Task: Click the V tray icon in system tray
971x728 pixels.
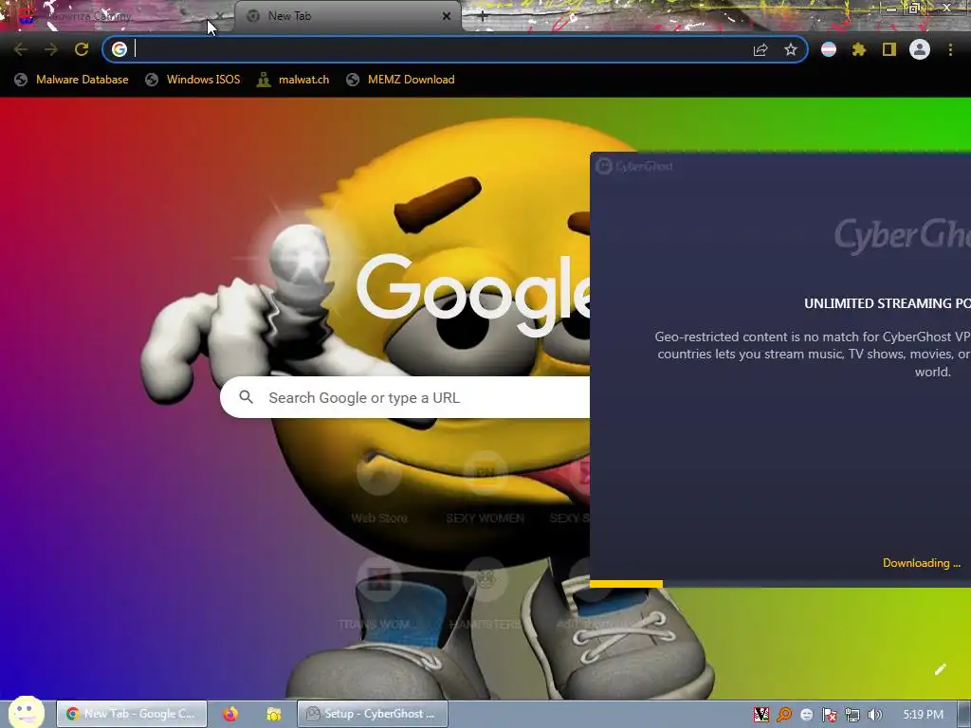Action: 761,715
